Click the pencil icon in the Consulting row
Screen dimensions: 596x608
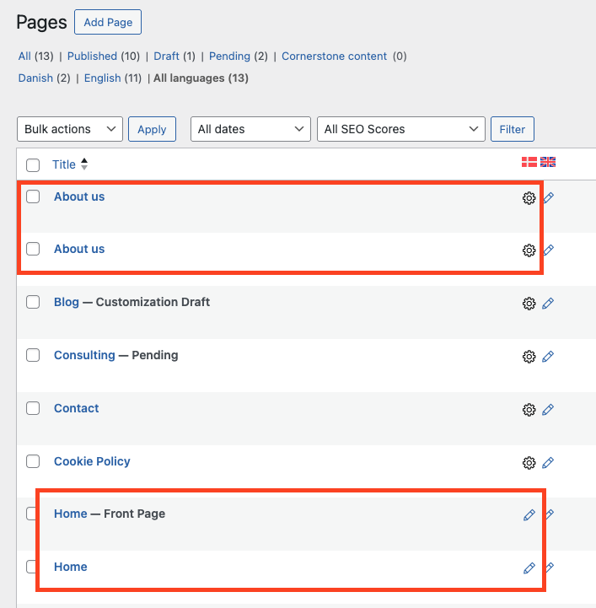click(548, 357)
